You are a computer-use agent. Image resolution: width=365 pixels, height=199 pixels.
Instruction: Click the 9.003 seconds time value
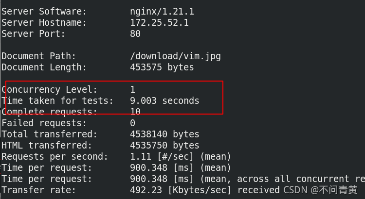[x=164, y=101]
